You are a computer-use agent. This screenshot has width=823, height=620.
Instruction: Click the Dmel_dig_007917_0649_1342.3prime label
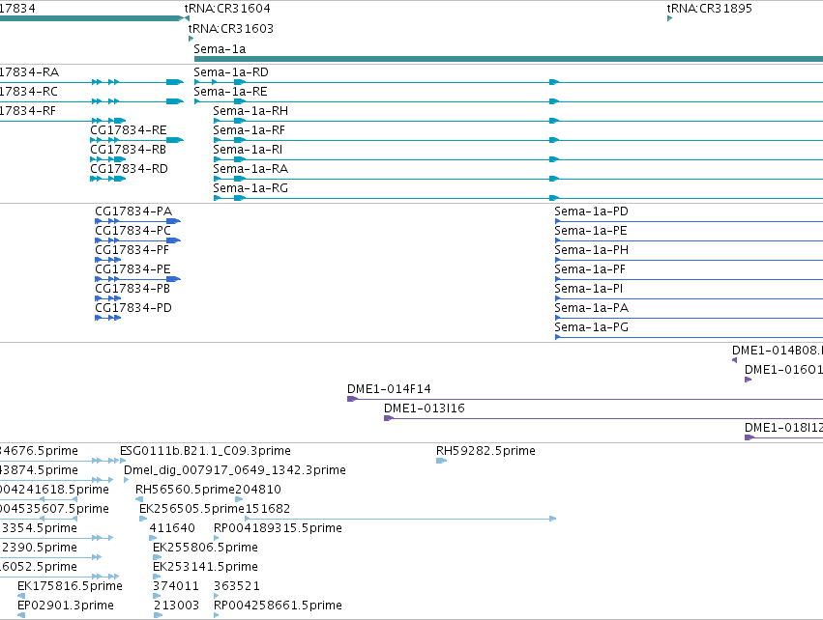click(x=235, y=470)
